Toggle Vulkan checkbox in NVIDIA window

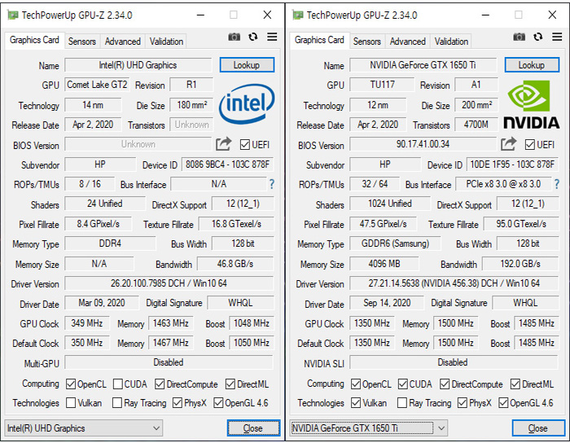pos(356,402)
